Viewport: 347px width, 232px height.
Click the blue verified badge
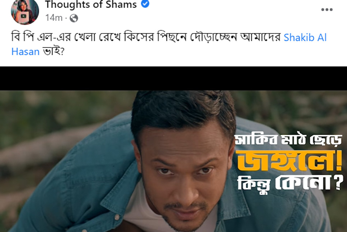click(x=145, y=4)
